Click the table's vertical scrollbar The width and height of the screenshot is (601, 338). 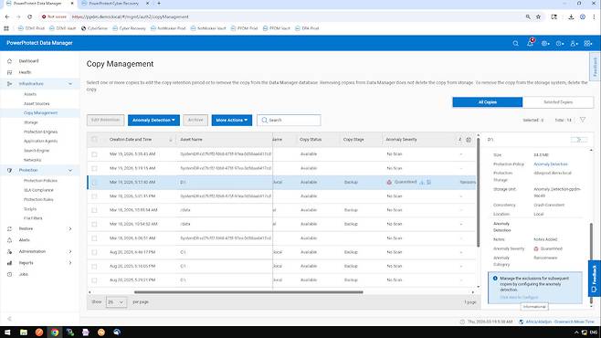(478, 192)
